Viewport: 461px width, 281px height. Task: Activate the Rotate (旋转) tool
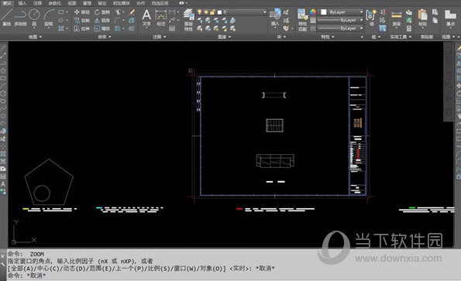pos(102,12)
